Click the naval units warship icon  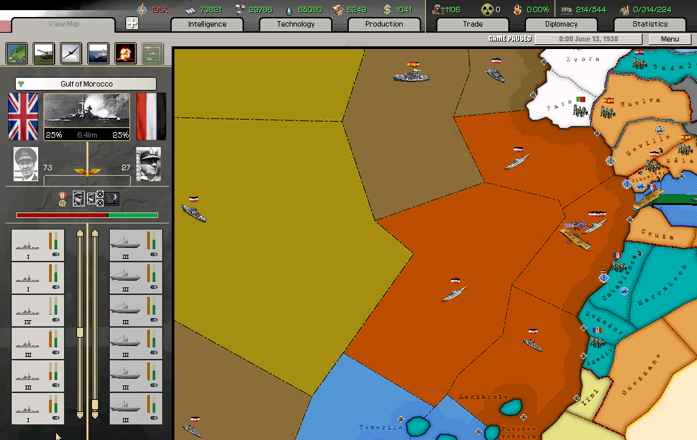click(x=98, y=53)
